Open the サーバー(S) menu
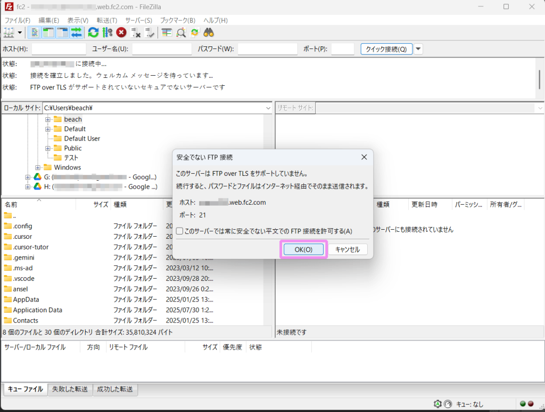 click(x=139, y=20)
